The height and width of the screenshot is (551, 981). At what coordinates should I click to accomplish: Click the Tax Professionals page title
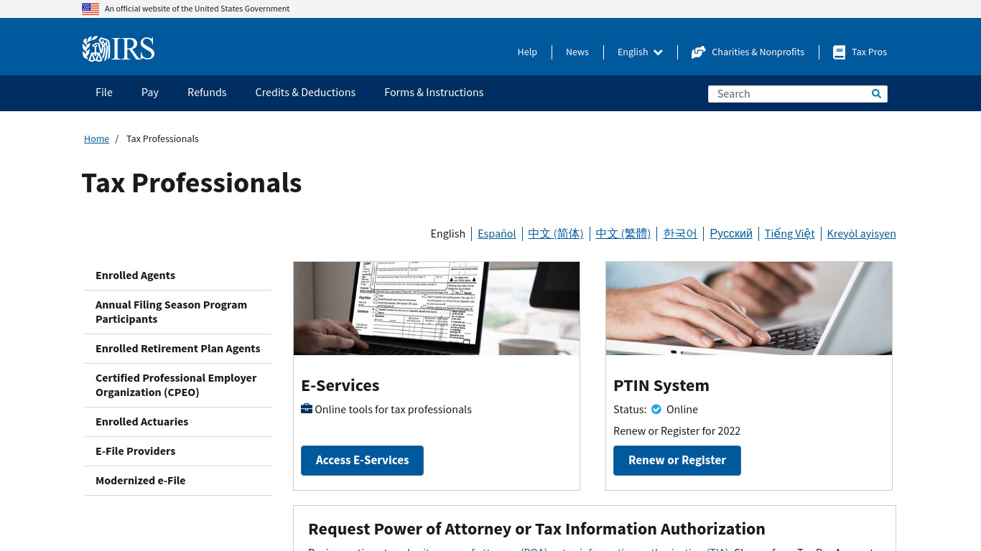point(192,183)
